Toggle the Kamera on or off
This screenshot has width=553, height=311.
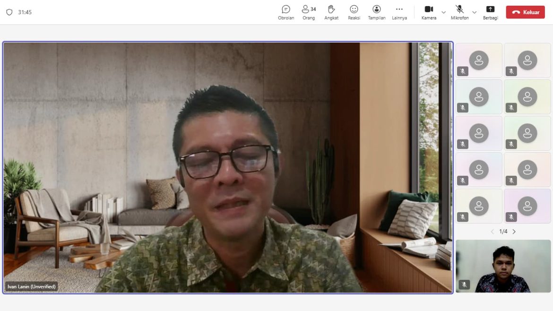click(429, 12)
